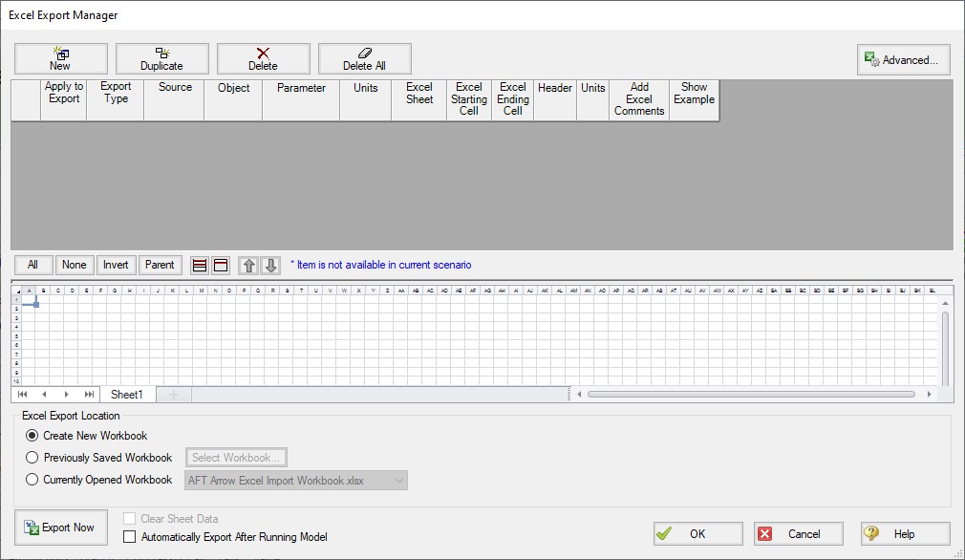Click the spreadsheet horizontal scrollbar thumb
The height and width of the screenshot is (560, 965).
[x=751, y=395]
